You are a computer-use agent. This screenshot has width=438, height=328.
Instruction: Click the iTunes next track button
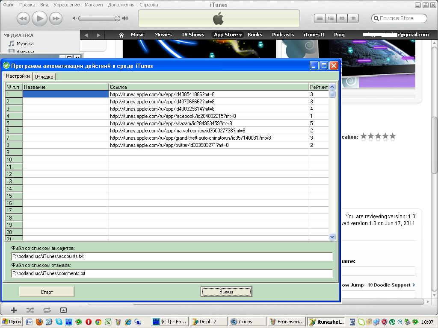(56, 19)
